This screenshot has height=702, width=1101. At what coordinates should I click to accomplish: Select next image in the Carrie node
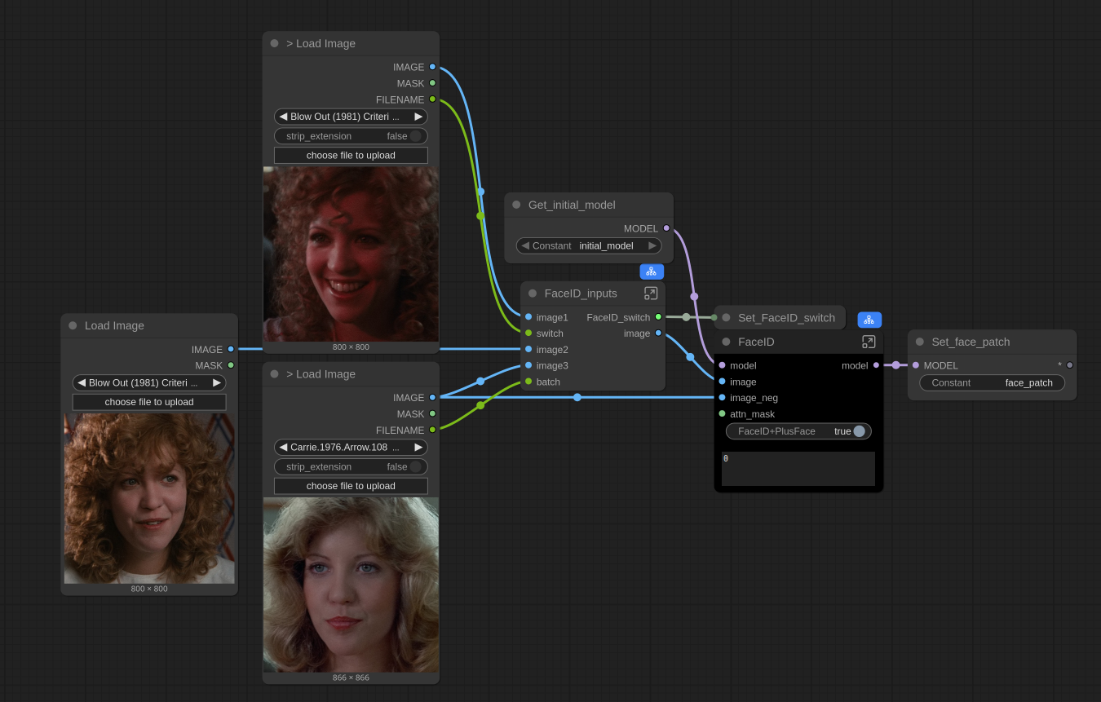click(x=418, y=447)
